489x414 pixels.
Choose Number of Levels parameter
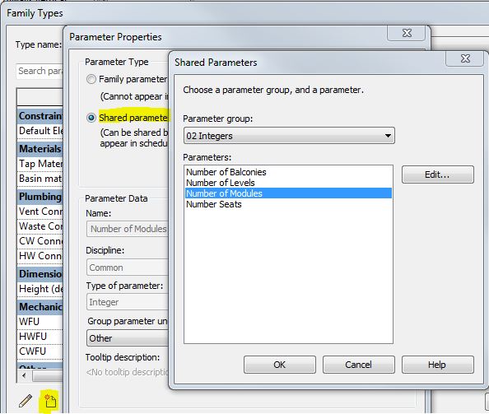click(x=221, y=183)
